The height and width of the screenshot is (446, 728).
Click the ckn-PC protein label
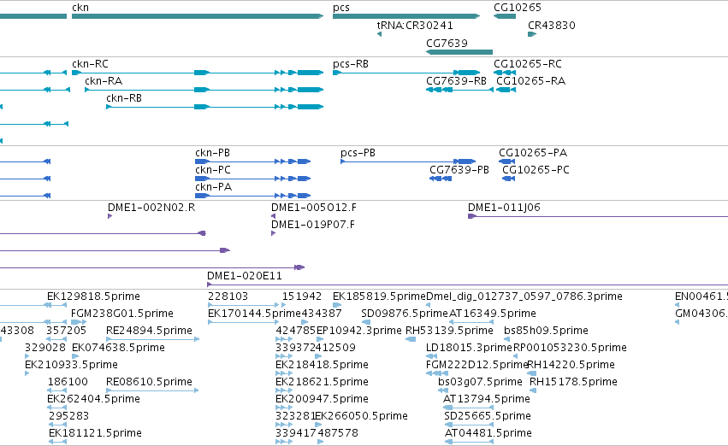pos(213,170)
